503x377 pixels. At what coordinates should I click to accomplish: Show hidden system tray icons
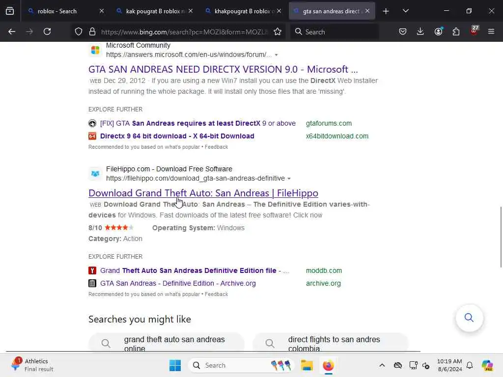pos(382,365)
